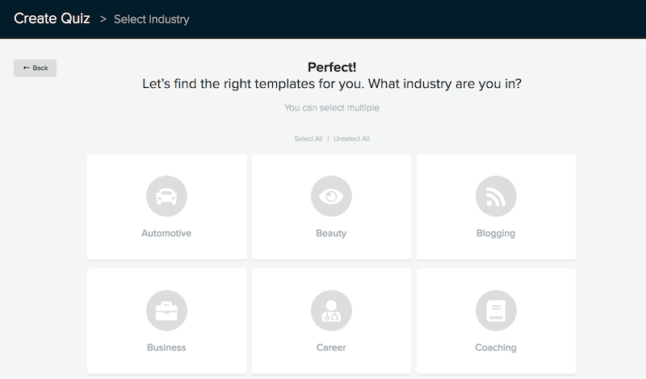646x379 pixels.
Task: Pick the Business briefcase icon
Action: click(x=166, y=310)
